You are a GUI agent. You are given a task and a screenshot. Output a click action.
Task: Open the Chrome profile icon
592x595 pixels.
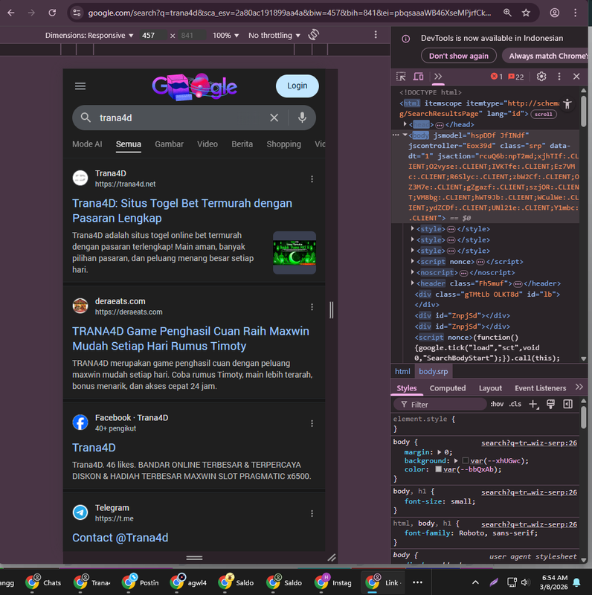pyautogui.click(x=554, y=13)
